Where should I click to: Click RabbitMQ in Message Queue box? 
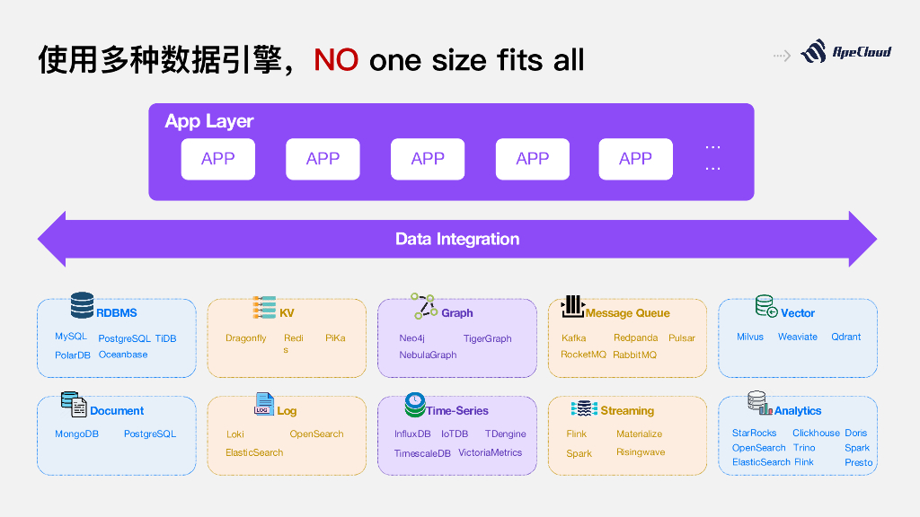(x=634, y=355)
